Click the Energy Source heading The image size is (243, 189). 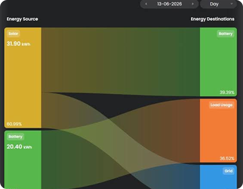22,19
